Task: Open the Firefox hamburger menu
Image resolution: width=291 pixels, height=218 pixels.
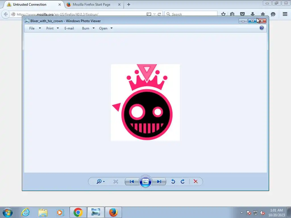Action: tap(285, 14)
